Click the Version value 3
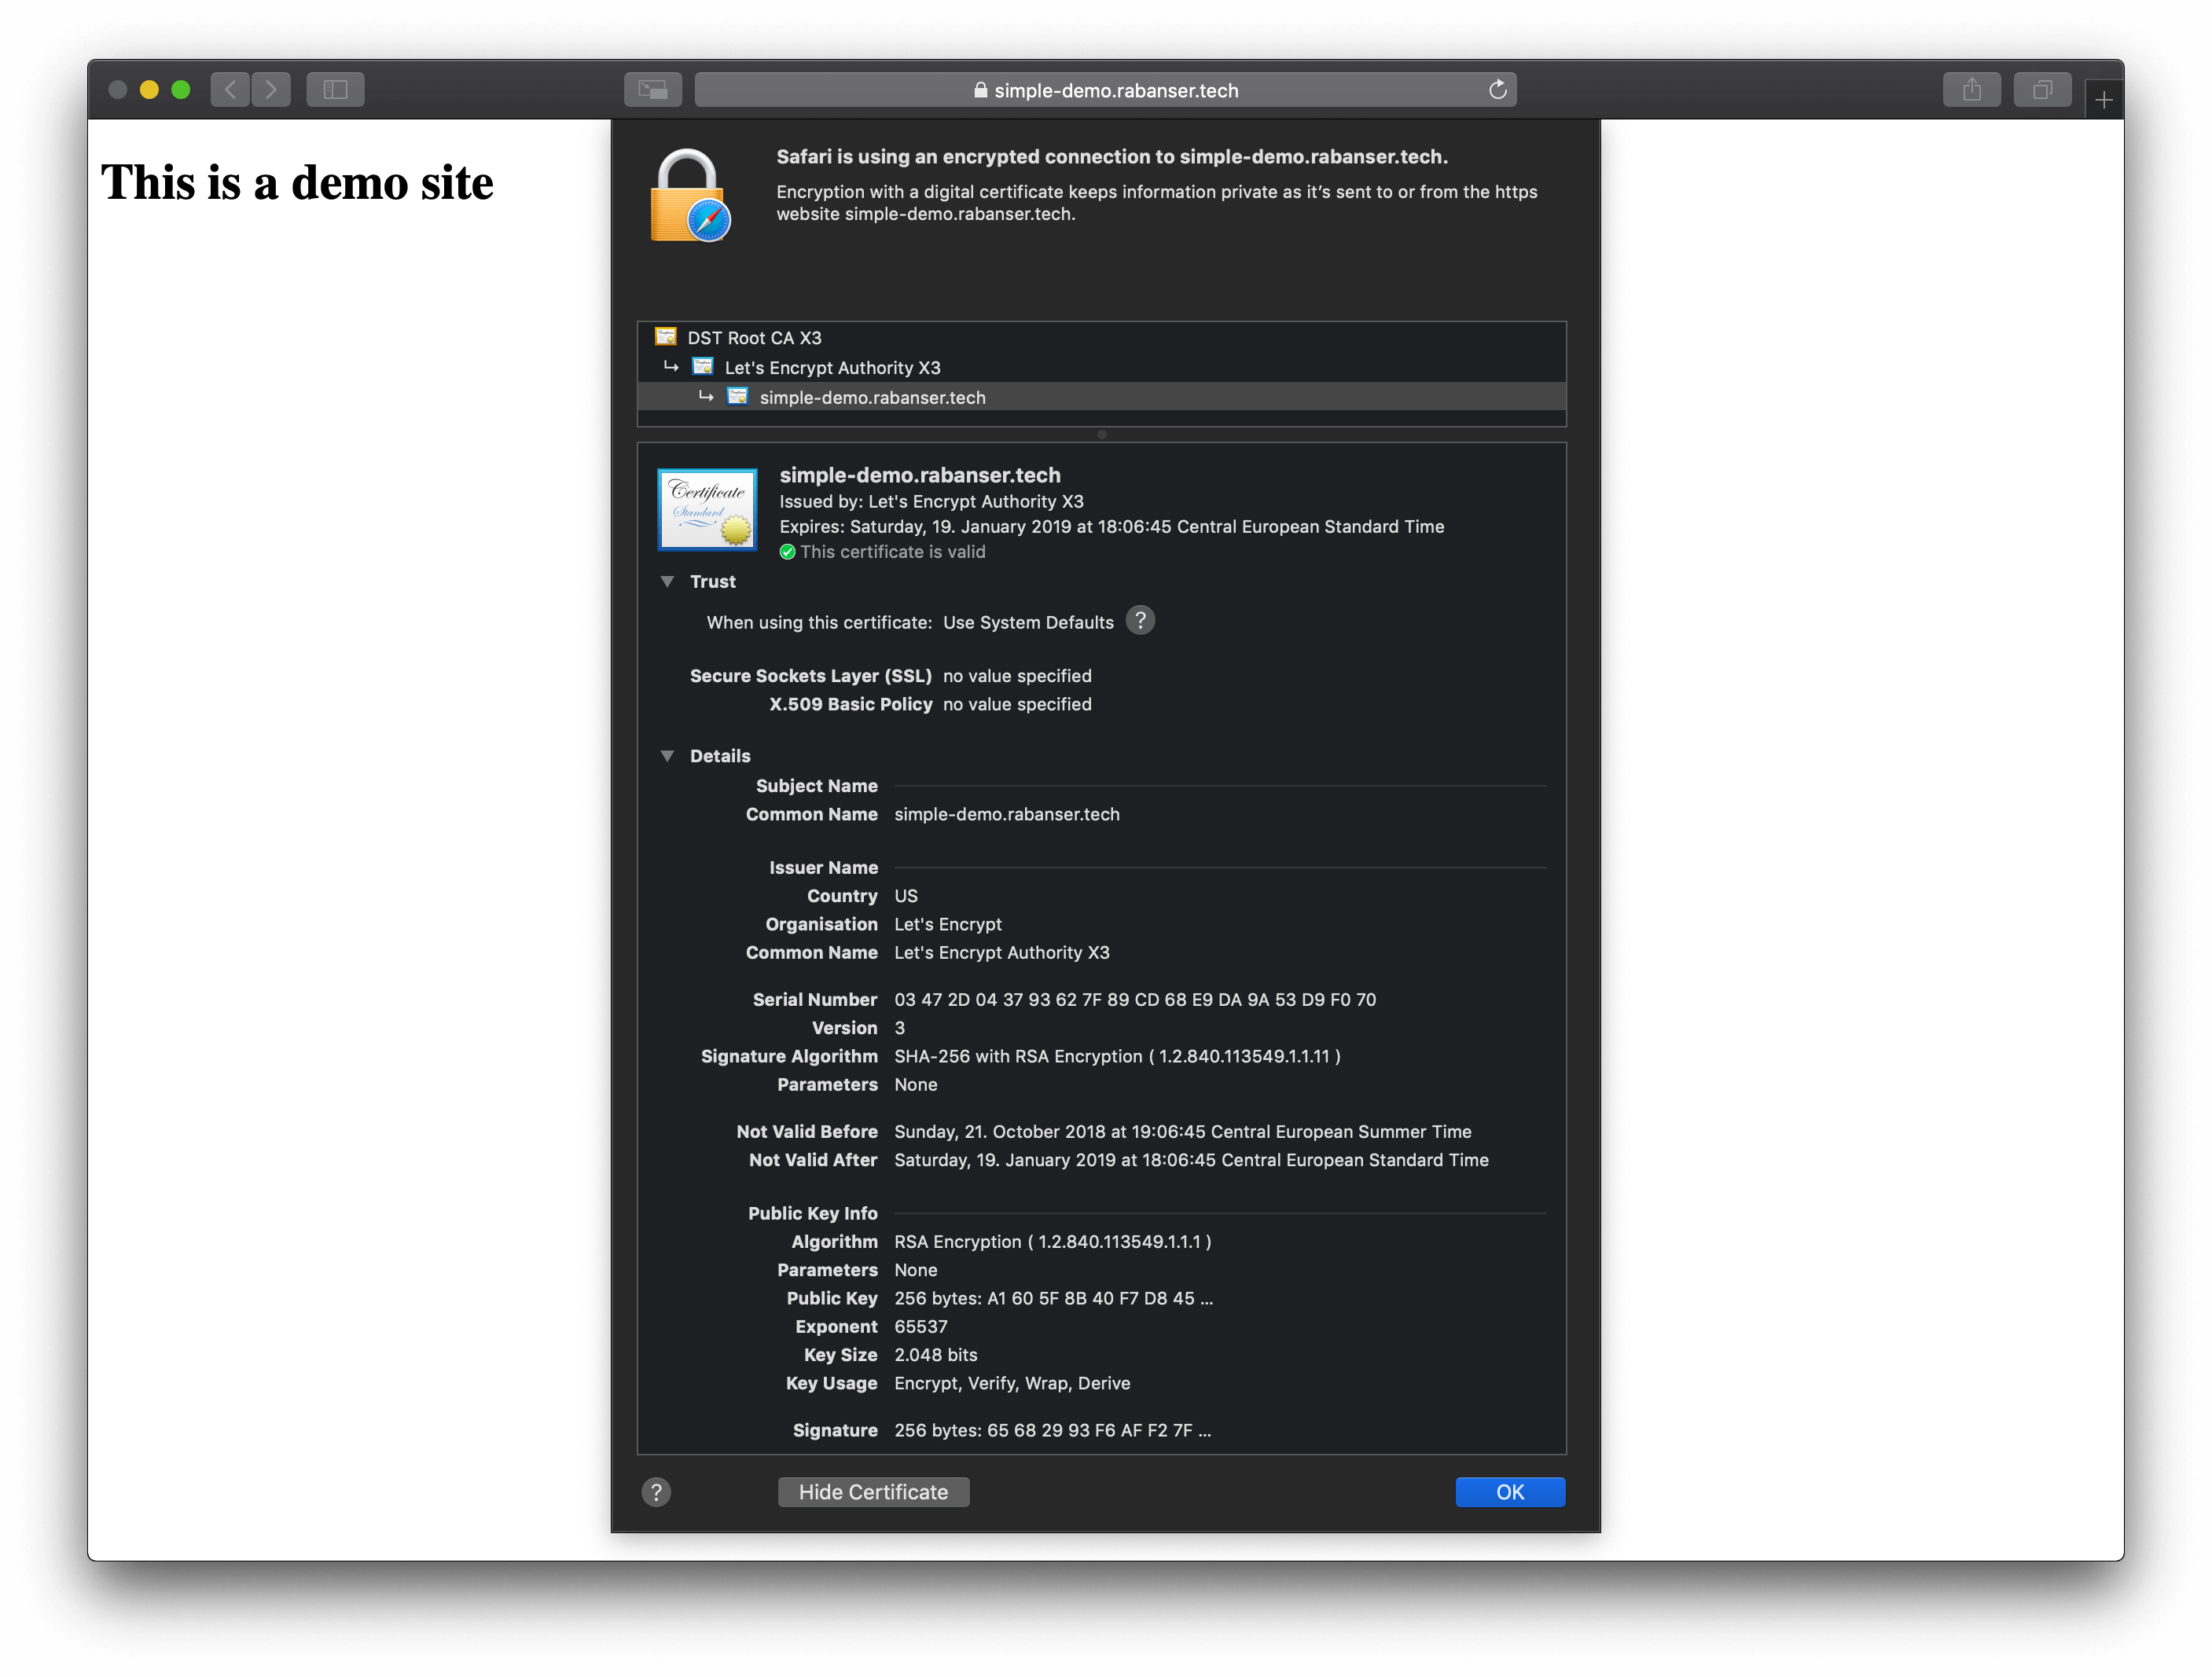The image size is (2212, 1677). [x=899, y=1028]
